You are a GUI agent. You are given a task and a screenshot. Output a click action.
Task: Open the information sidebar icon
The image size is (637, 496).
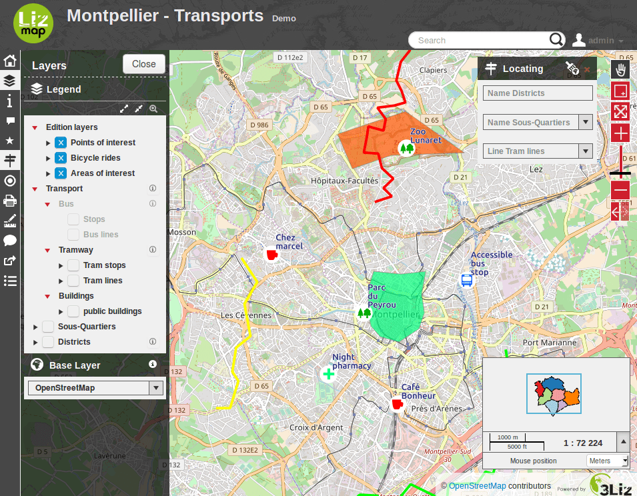(x=10, y=100)
